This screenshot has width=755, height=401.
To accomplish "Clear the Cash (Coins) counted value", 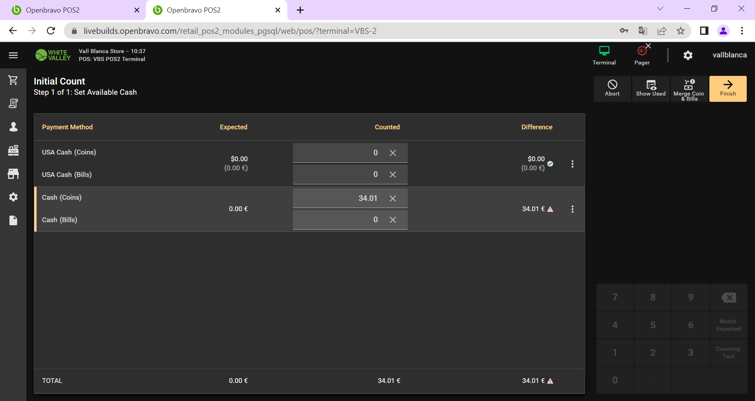I will point(393,199).
